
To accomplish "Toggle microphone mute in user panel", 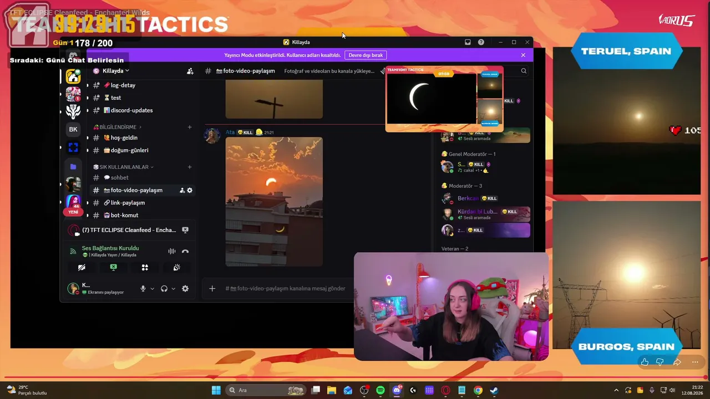I will (143, 289).
